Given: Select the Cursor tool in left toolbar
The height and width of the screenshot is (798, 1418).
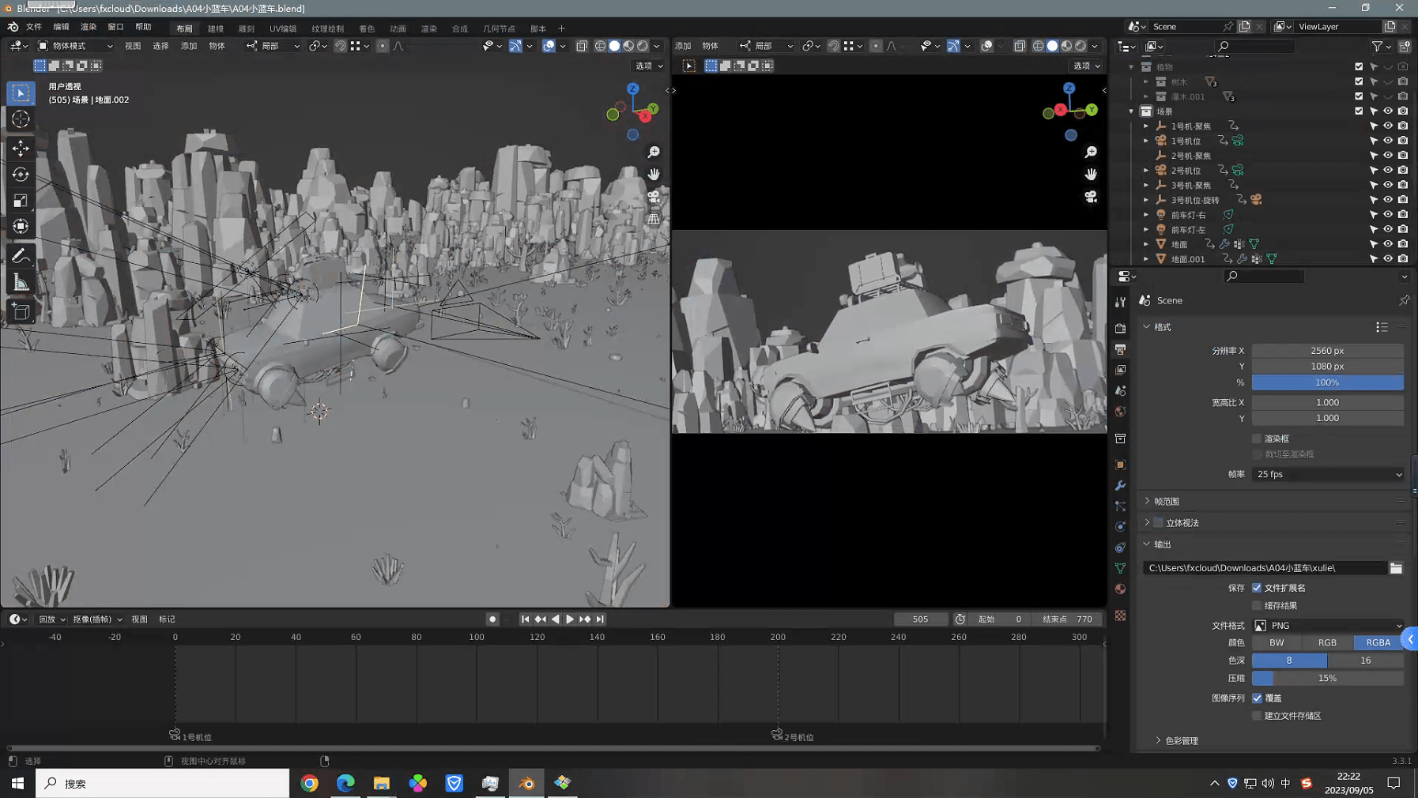Looking at the screenshot, I should (x=21, y=119).
